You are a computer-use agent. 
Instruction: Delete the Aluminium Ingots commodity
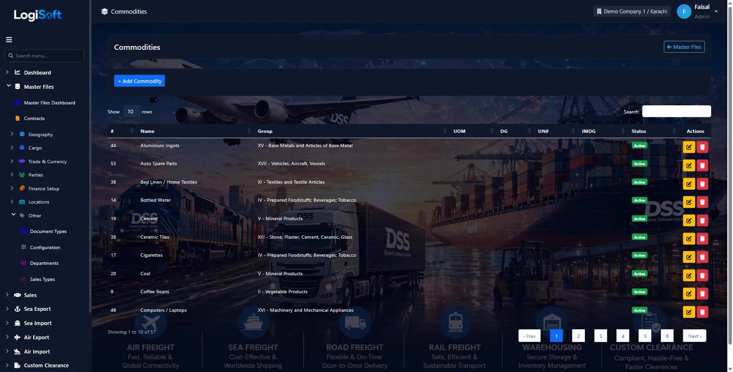click(x=702, y=147)
